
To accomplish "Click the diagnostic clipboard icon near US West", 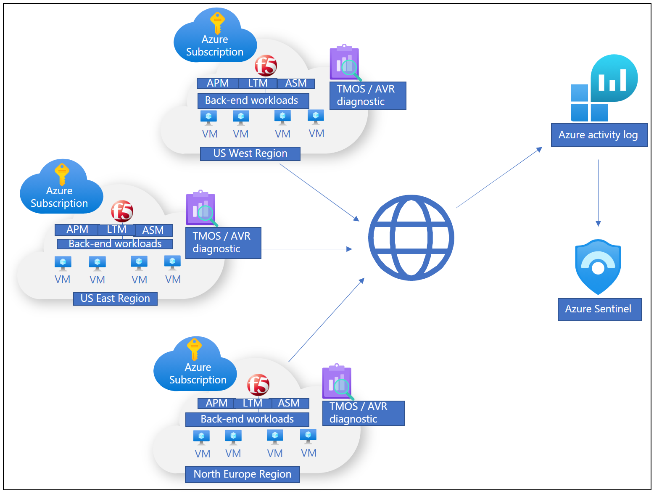I will pyautogui.click(x=345, y=63).
